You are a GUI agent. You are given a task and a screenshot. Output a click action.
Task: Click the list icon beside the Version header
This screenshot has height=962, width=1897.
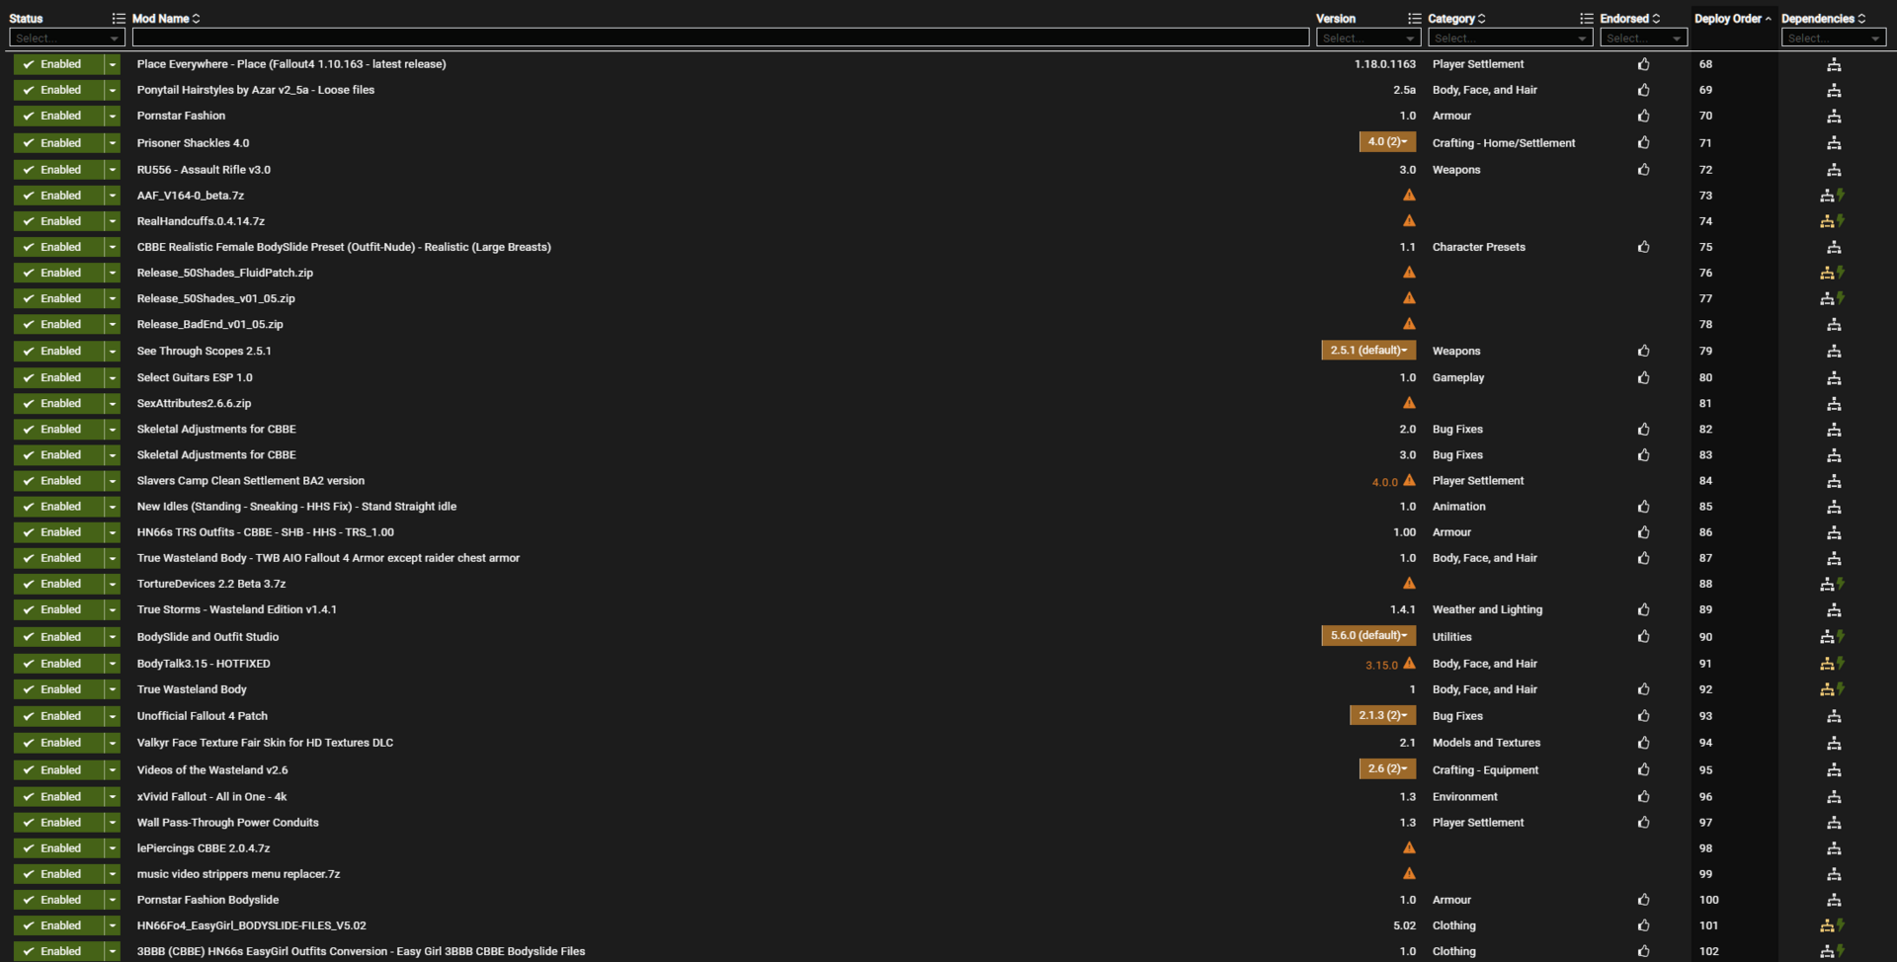(1414, 19)
